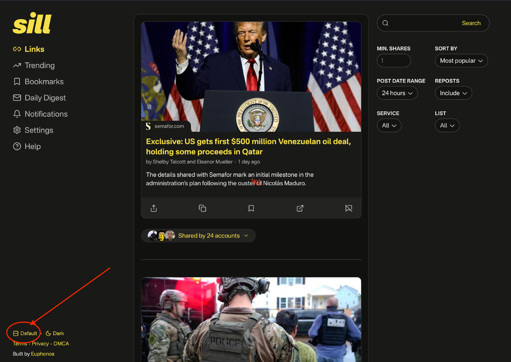Expand the Shared by 24 accounts list

(209, 236)
